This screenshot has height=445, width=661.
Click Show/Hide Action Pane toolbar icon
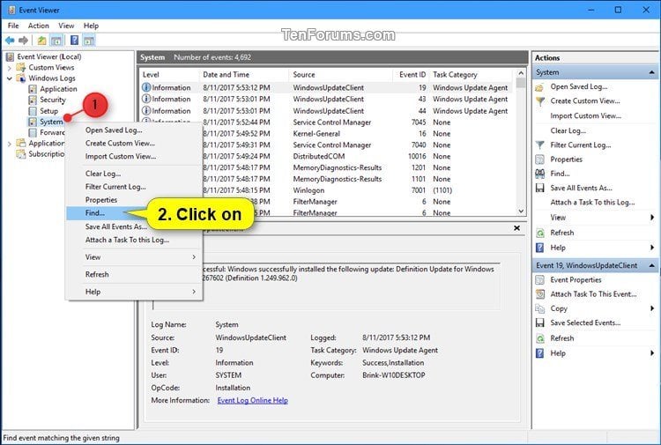tap(88, 41)
